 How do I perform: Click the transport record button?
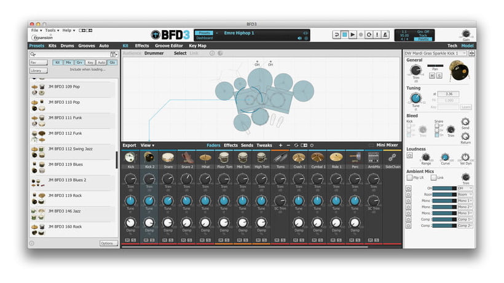click(361, 34)
